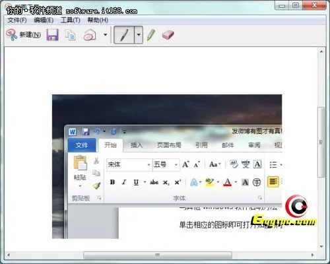Click Undo in Word quick access toolbar
Screen dimensions: 330x264
97,131
